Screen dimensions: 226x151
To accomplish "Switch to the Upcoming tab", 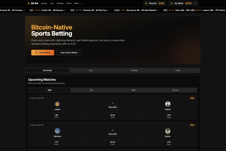I will click(47, 70).
